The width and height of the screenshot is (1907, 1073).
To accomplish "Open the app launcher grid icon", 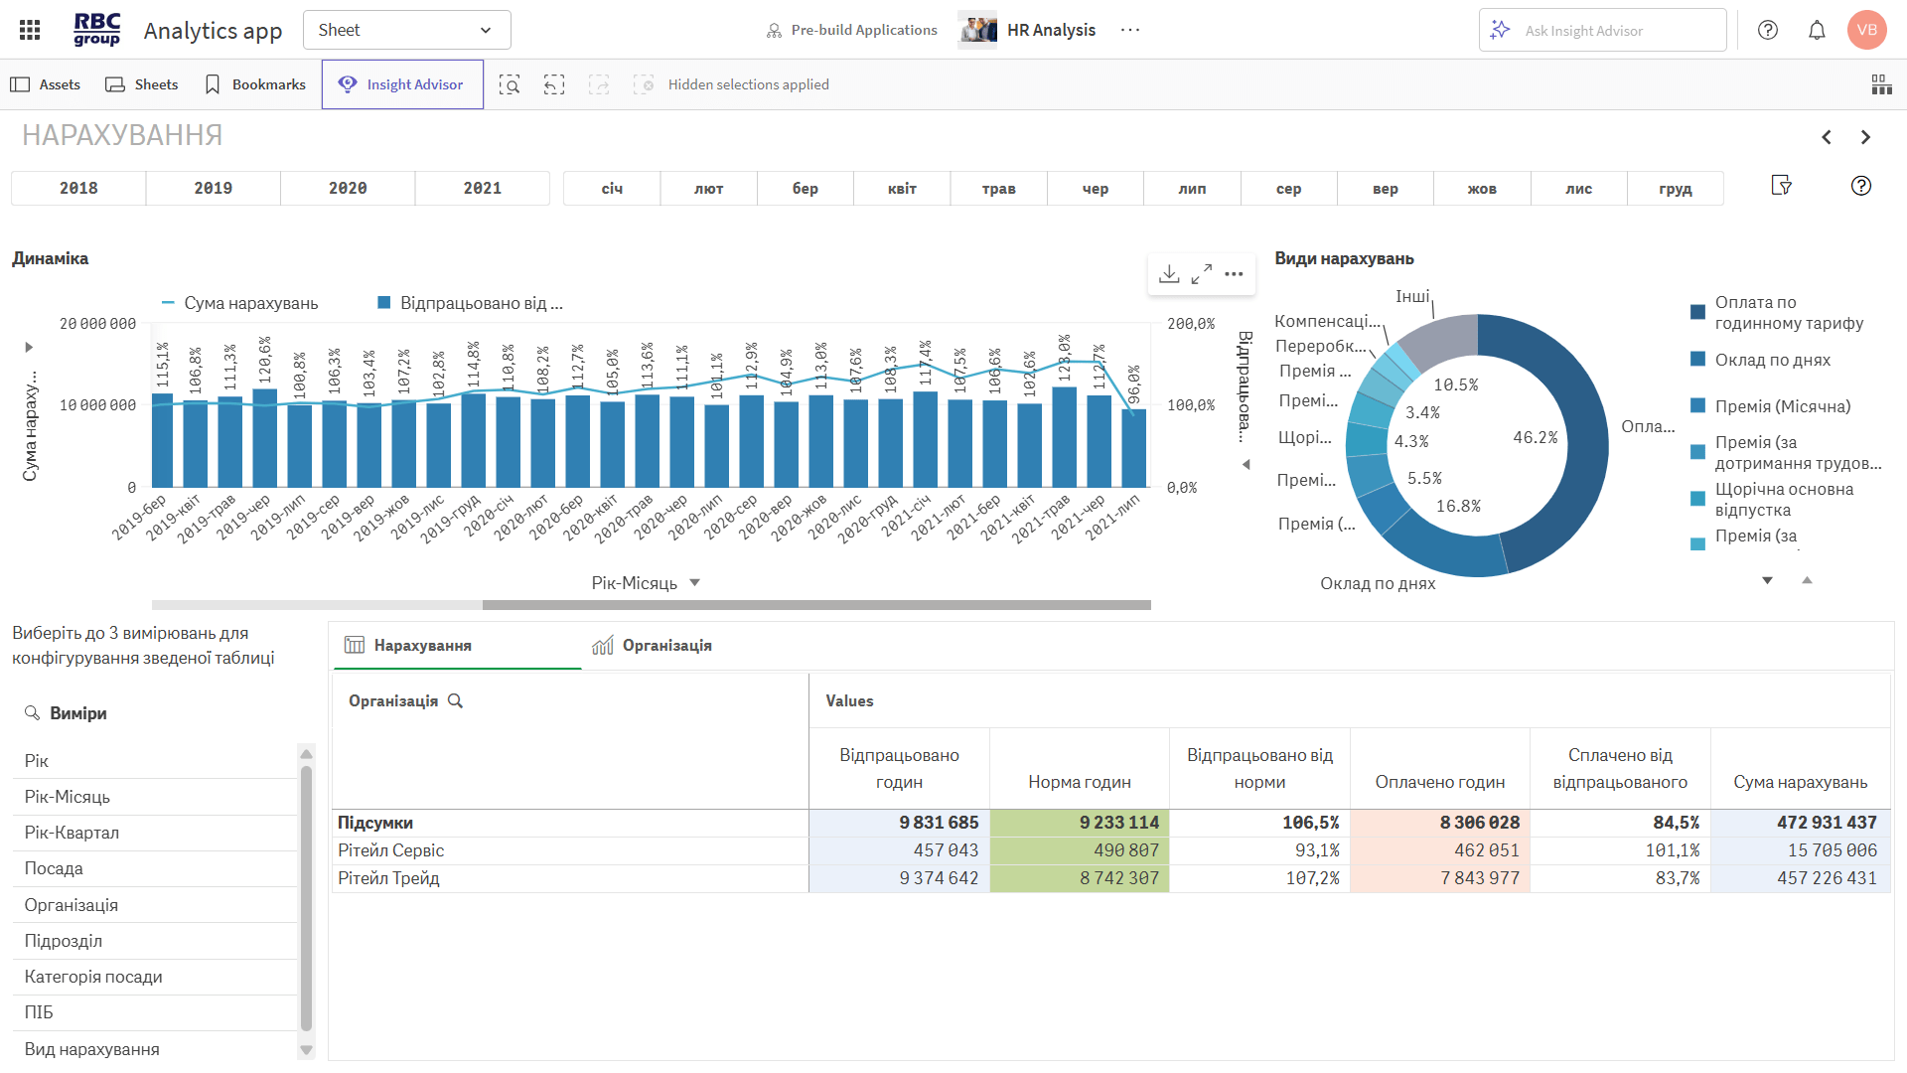I will pyautogui.click(x=30, y=30).
